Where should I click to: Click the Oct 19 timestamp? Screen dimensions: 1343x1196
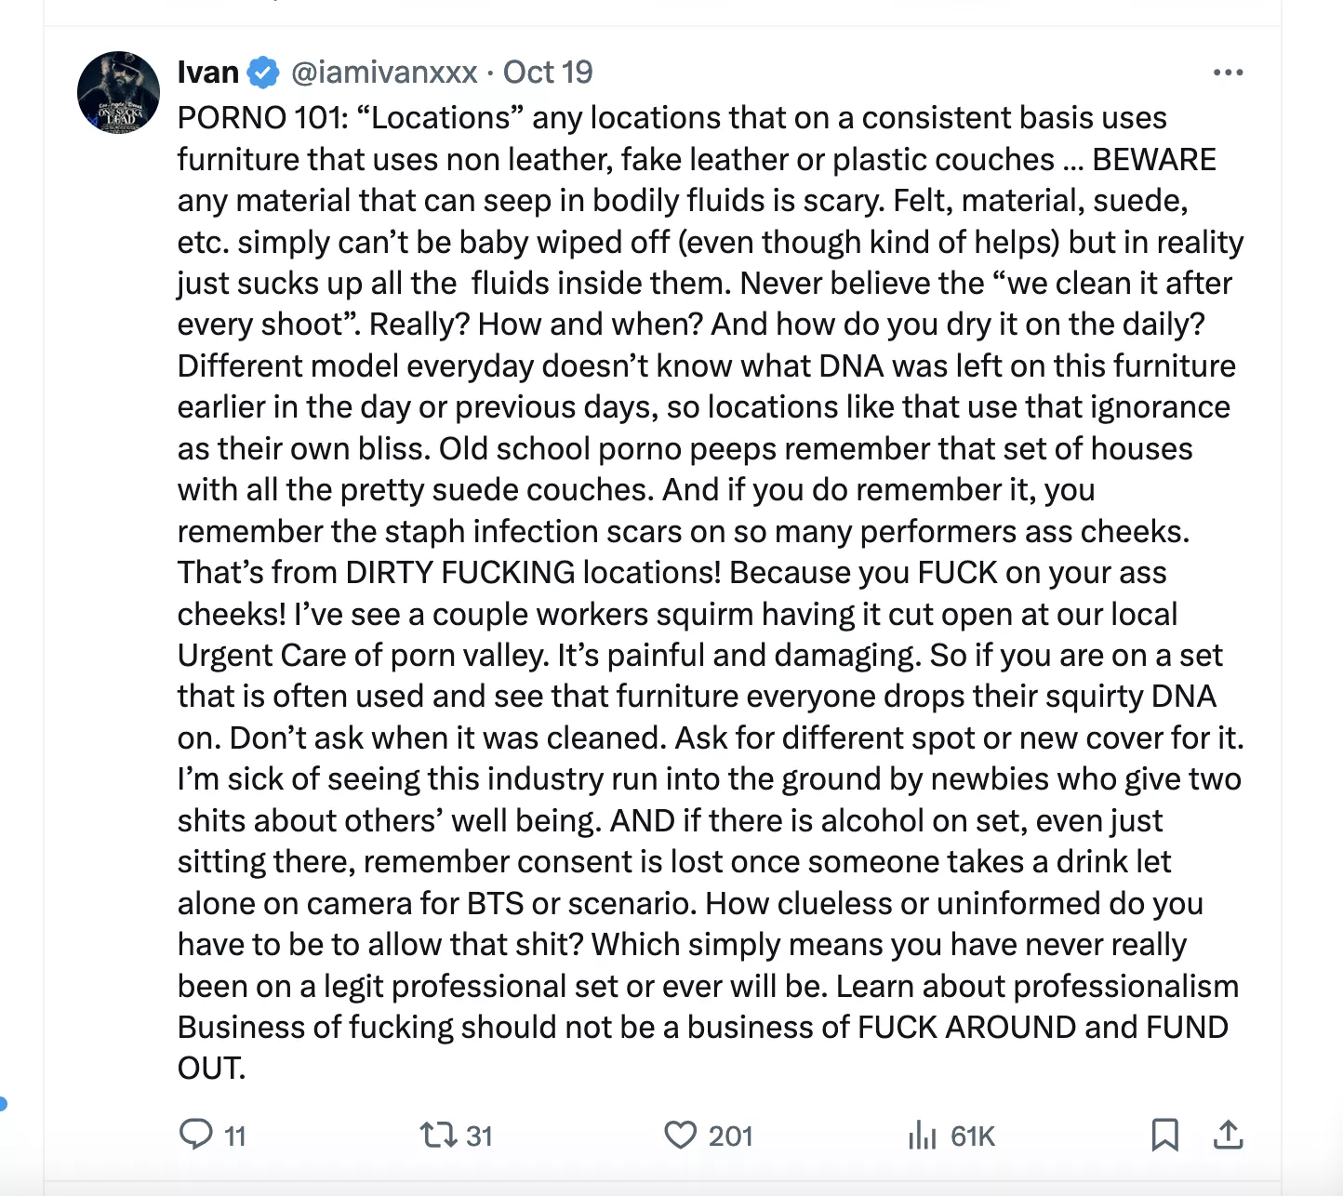pos(548,73)
